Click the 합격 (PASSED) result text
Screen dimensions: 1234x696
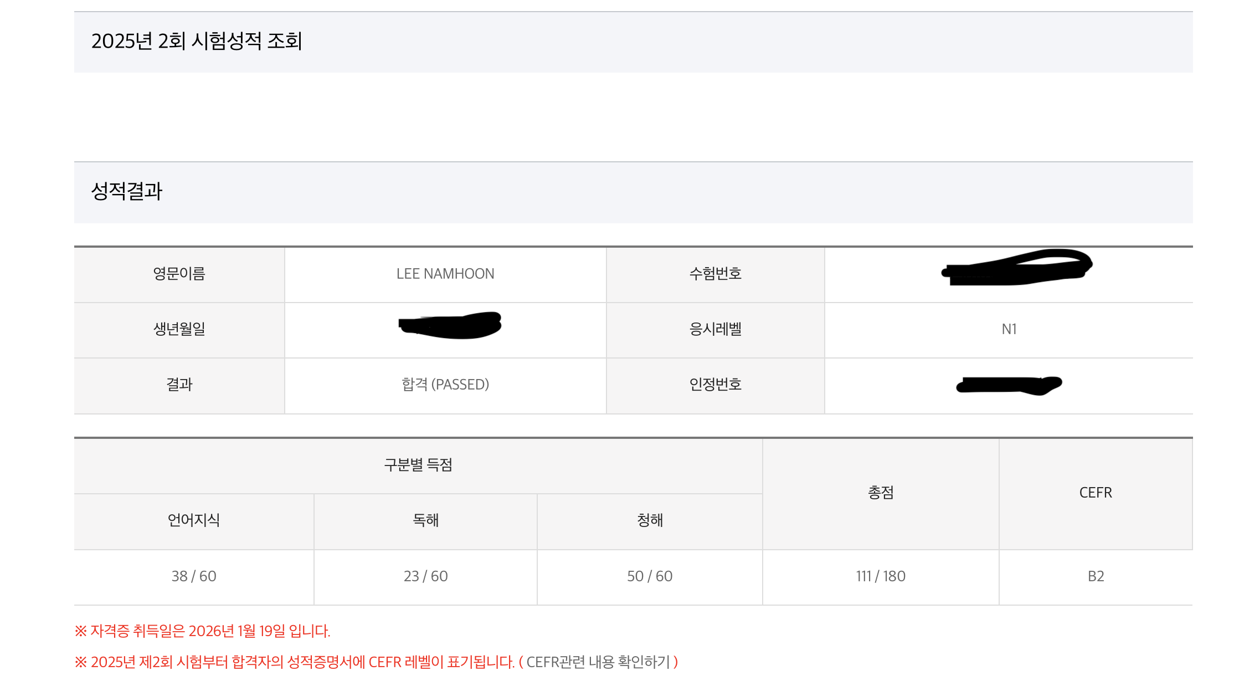point(445,385)
